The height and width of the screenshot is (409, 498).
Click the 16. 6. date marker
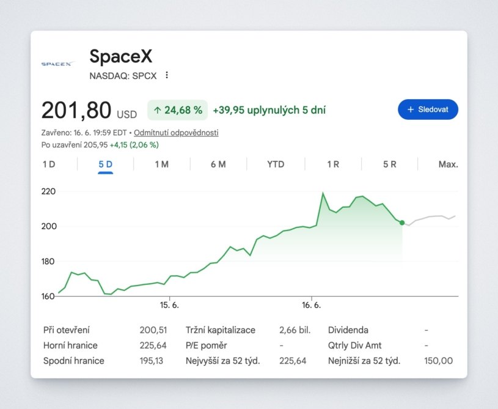coord(311,305)
